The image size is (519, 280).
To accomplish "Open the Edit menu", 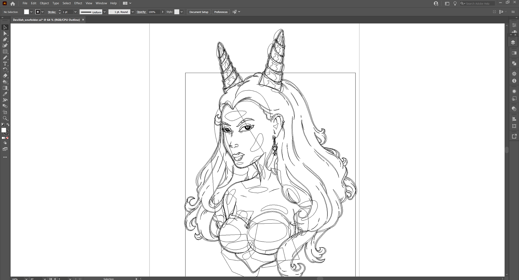I will pyautogui.click(x=34, y=3).
